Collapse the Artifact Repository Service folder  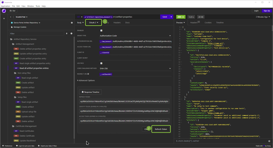23,39
